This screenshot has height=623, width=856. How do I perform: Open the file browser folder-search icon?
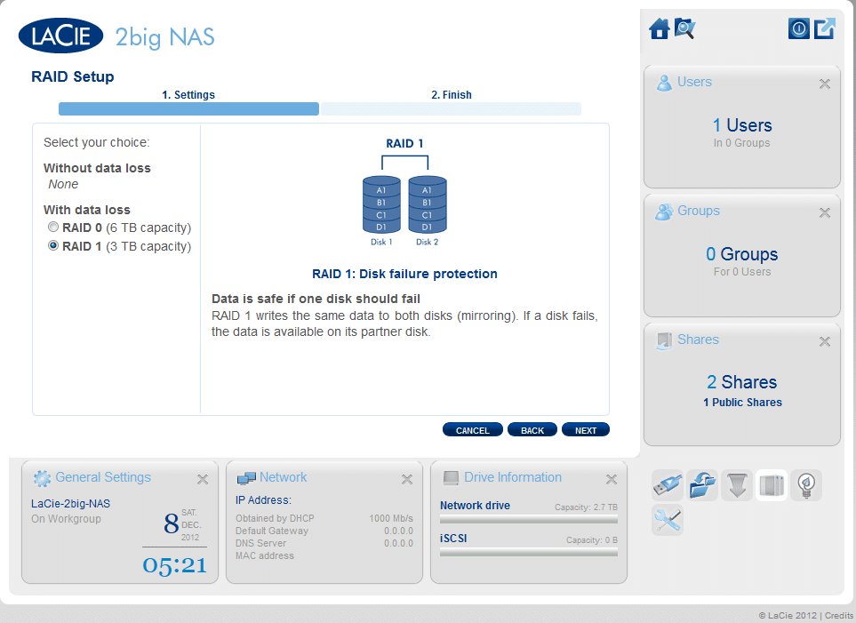(684, 28)
